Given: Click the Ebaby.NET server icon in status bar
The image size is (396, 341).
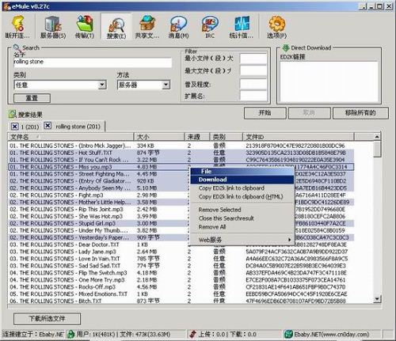Looking at the screenshot, I should 288,334.
